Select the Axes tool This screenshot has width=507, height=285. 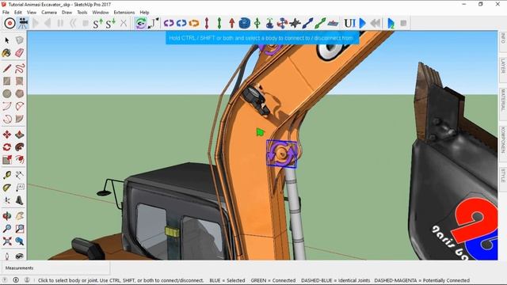(x=7, y=200)
